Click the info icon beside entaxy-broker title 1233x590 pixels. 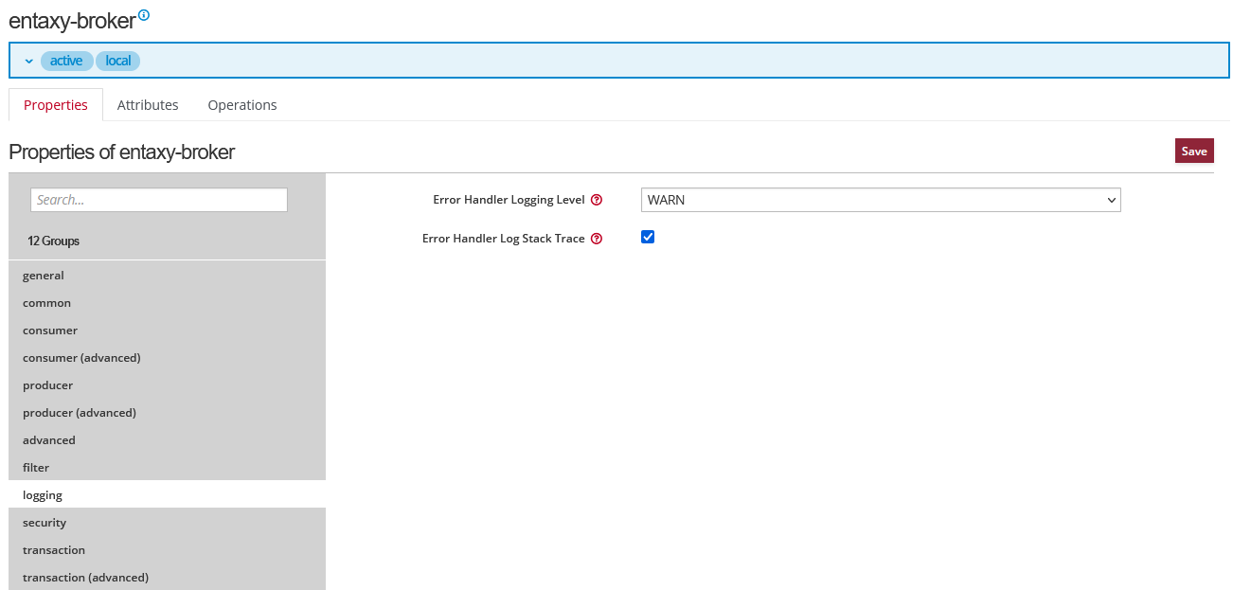click(x=144, y=15)
